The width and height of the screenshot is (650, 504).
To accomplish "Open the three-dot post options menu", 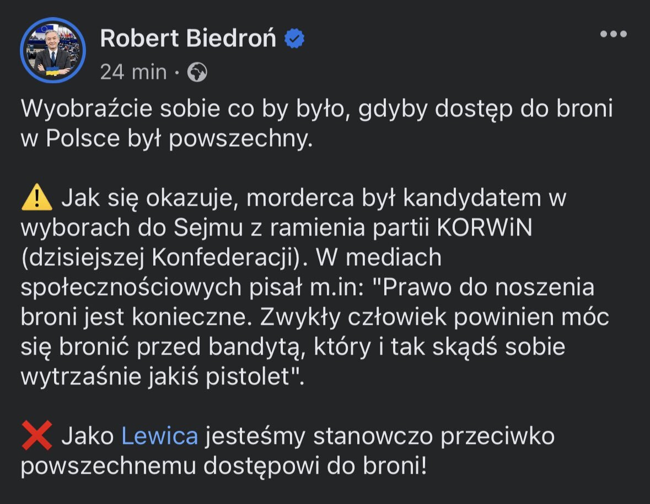I will pos(614,34).
